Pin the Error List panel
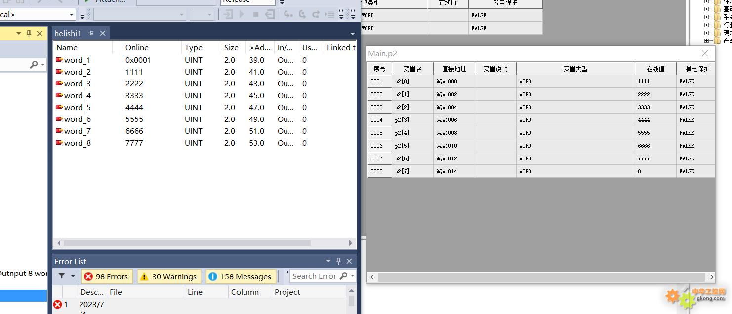732x314 pixels. 338,261
